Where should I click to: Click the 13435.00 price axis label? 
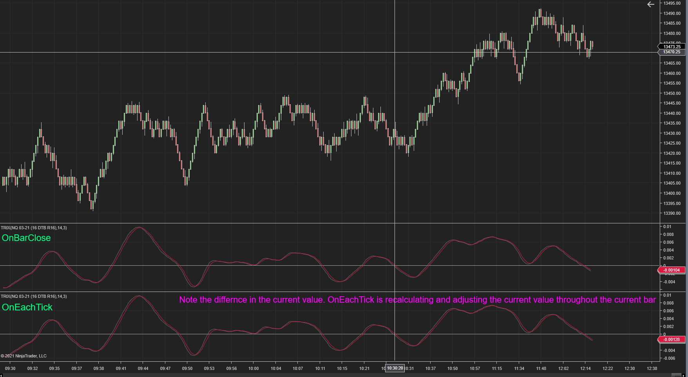pos(672,123)
